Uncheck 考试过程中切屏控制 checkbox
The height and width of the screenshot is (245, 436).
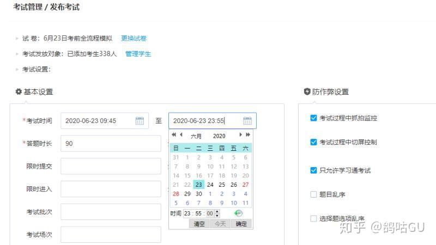[313, 142]
